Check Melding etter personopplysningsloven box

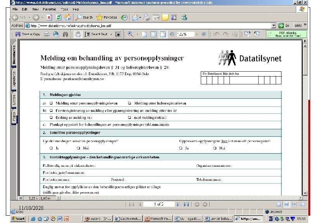point(51,103)
